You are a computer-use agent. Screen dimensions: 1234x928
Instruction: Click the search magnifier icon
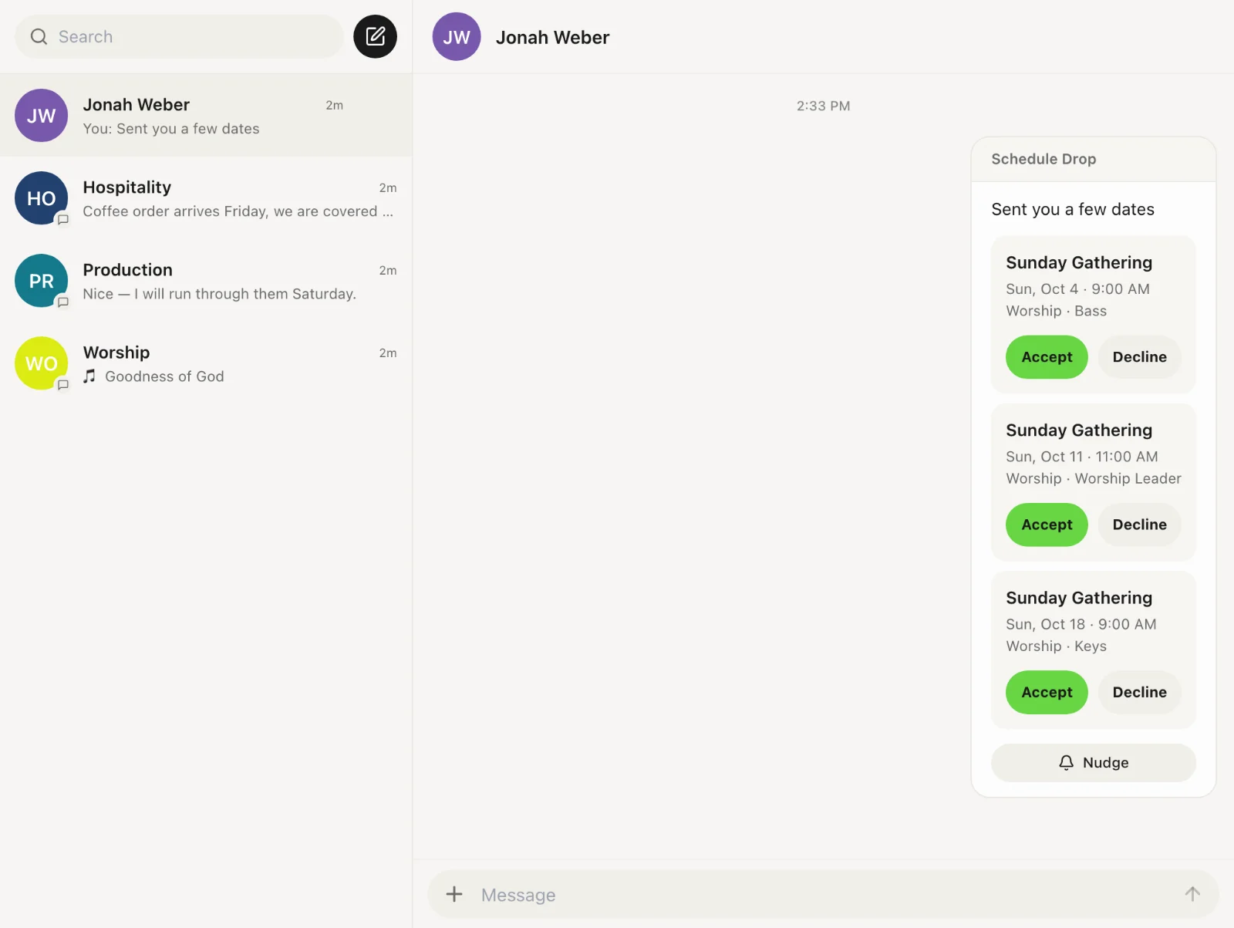pyautogui.click(x=39, y=37)
